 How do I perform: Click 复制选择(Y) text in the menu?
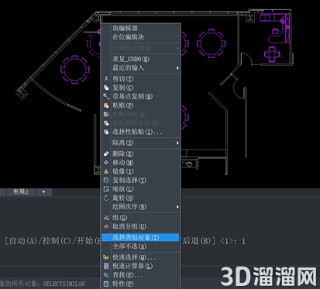point(129,181)
